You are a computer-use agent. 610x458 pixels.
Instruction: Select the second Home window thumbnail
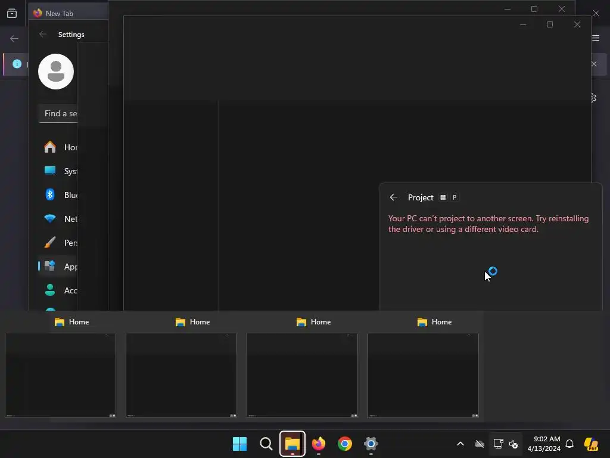coord(181,375)
